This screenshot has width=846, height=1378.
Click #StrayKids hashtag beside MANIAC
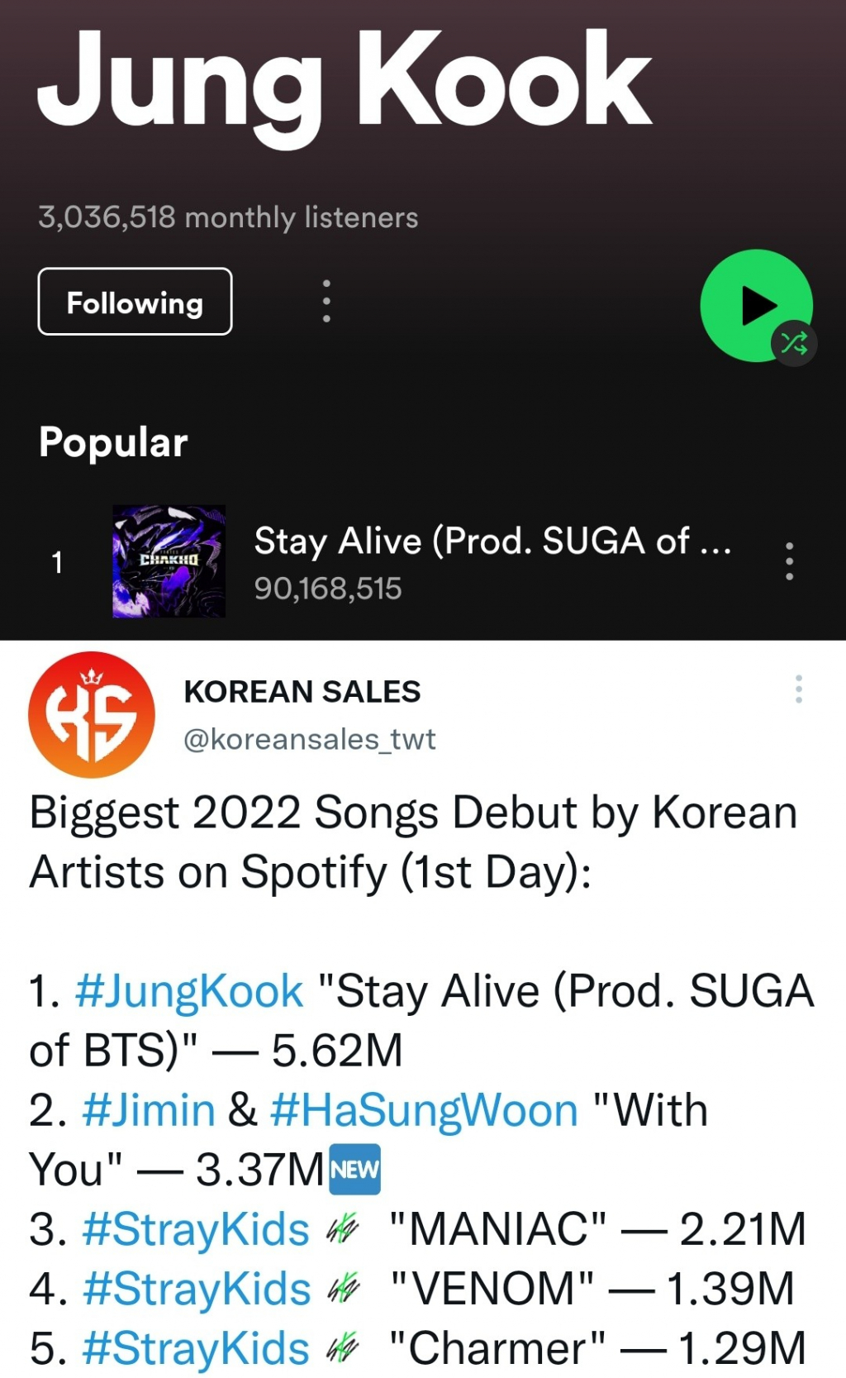coord(196,1228)
